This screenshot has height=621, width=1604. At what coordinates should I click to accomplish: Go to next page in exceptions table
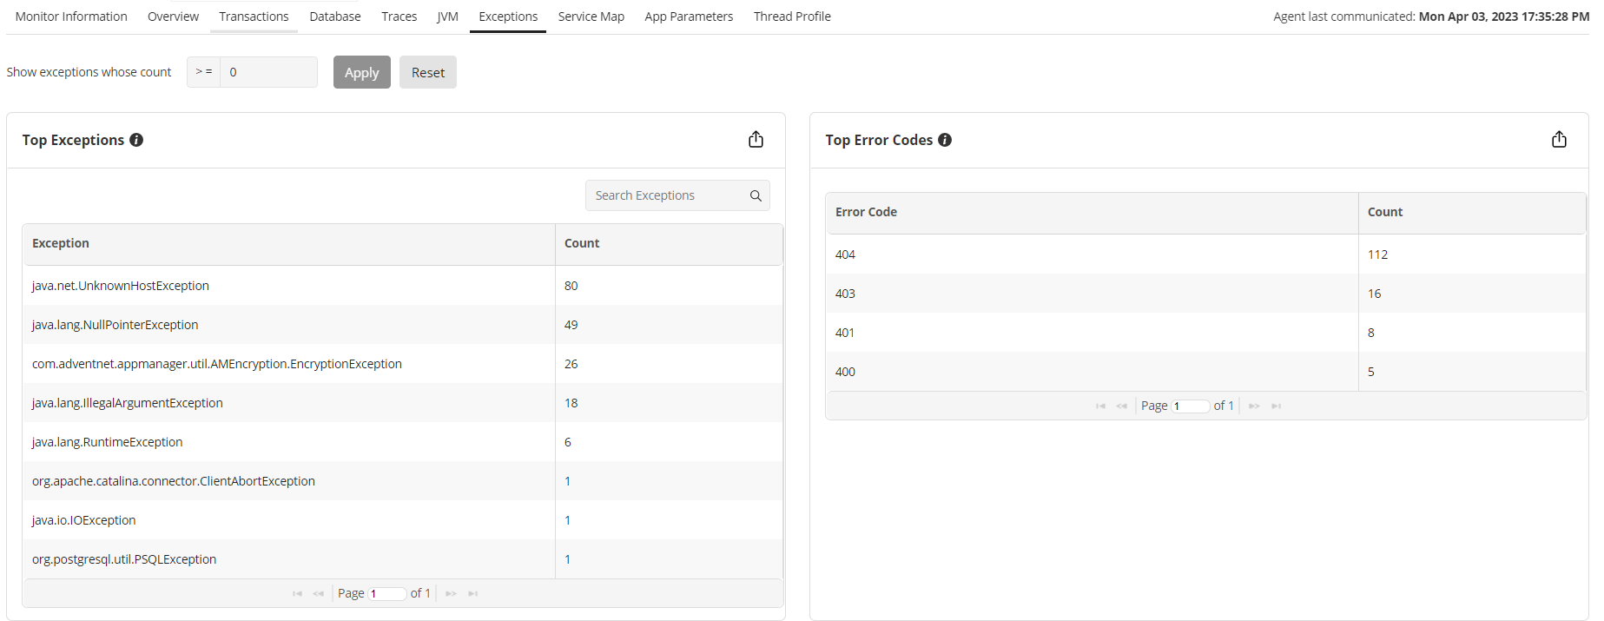451,593
